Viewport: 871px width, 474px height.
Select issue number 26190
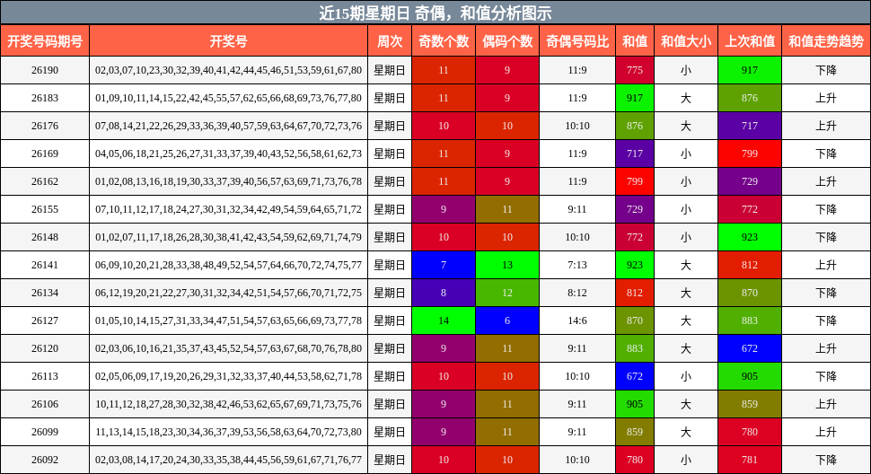(x=45, y=71)
